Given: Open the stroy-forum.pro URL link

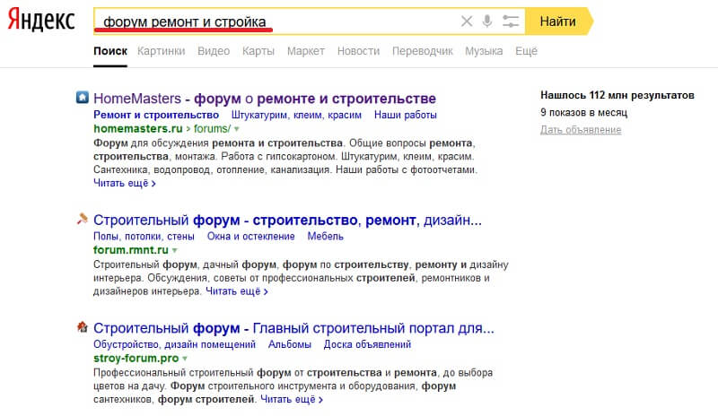Looking at the screenshot, I should 136,358.
